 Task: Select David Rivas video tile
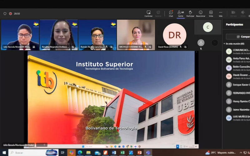[174, 35]
